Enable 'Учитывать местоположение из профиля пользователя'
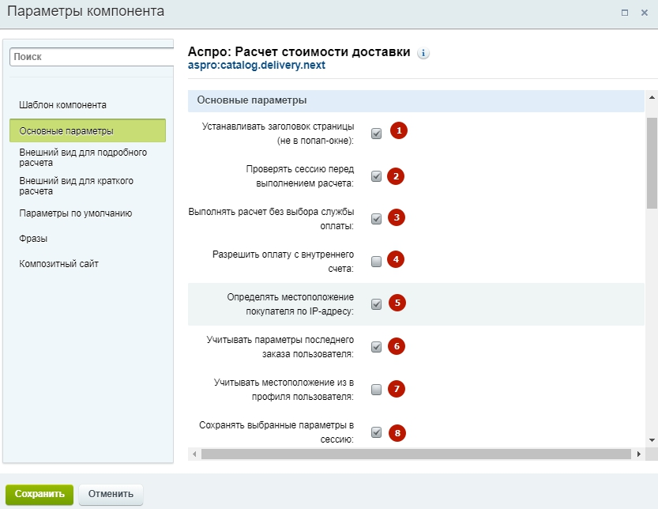This screenshot has height=509, width=658. tap(377, 390)
